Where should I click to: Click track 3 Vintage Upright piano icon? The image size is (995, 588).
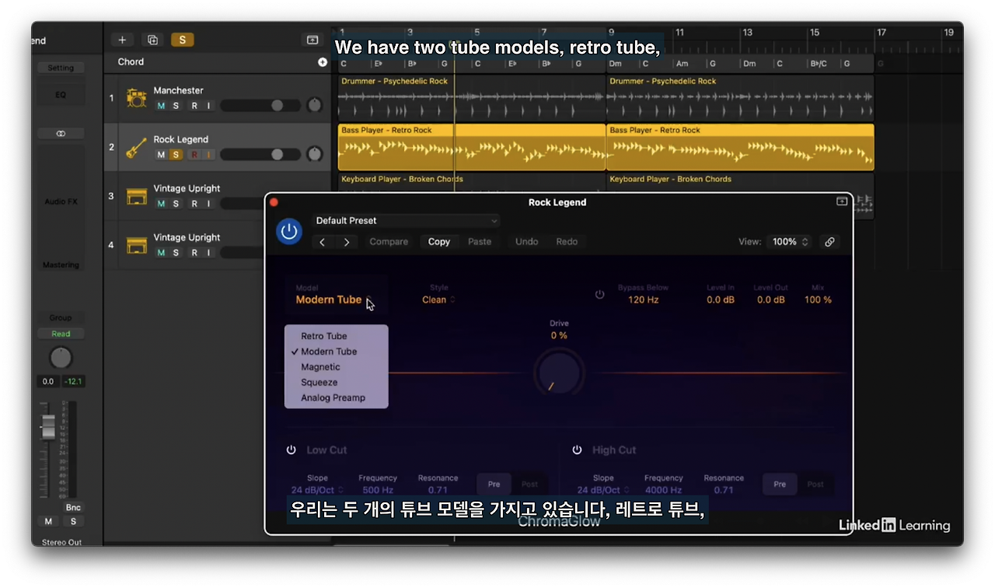[x=137, y=196]
